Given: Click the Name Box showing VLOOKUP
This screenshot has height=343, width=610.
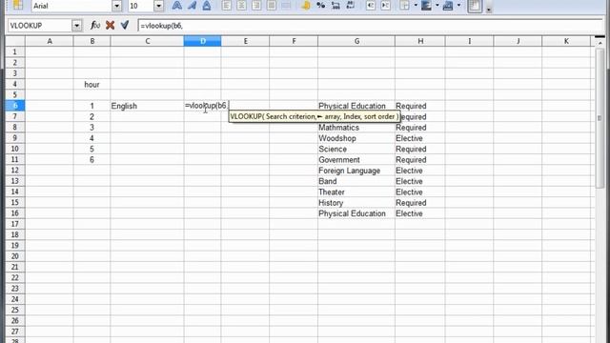Looking at the screenshot, I should pos(40,26).
